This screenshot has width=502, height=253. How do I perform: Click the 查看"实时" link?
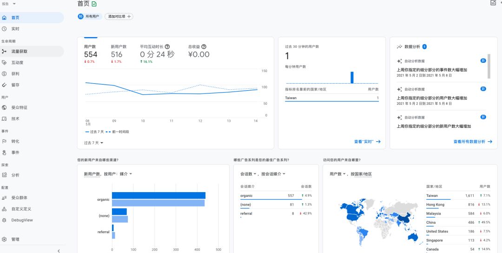point(367,141)
